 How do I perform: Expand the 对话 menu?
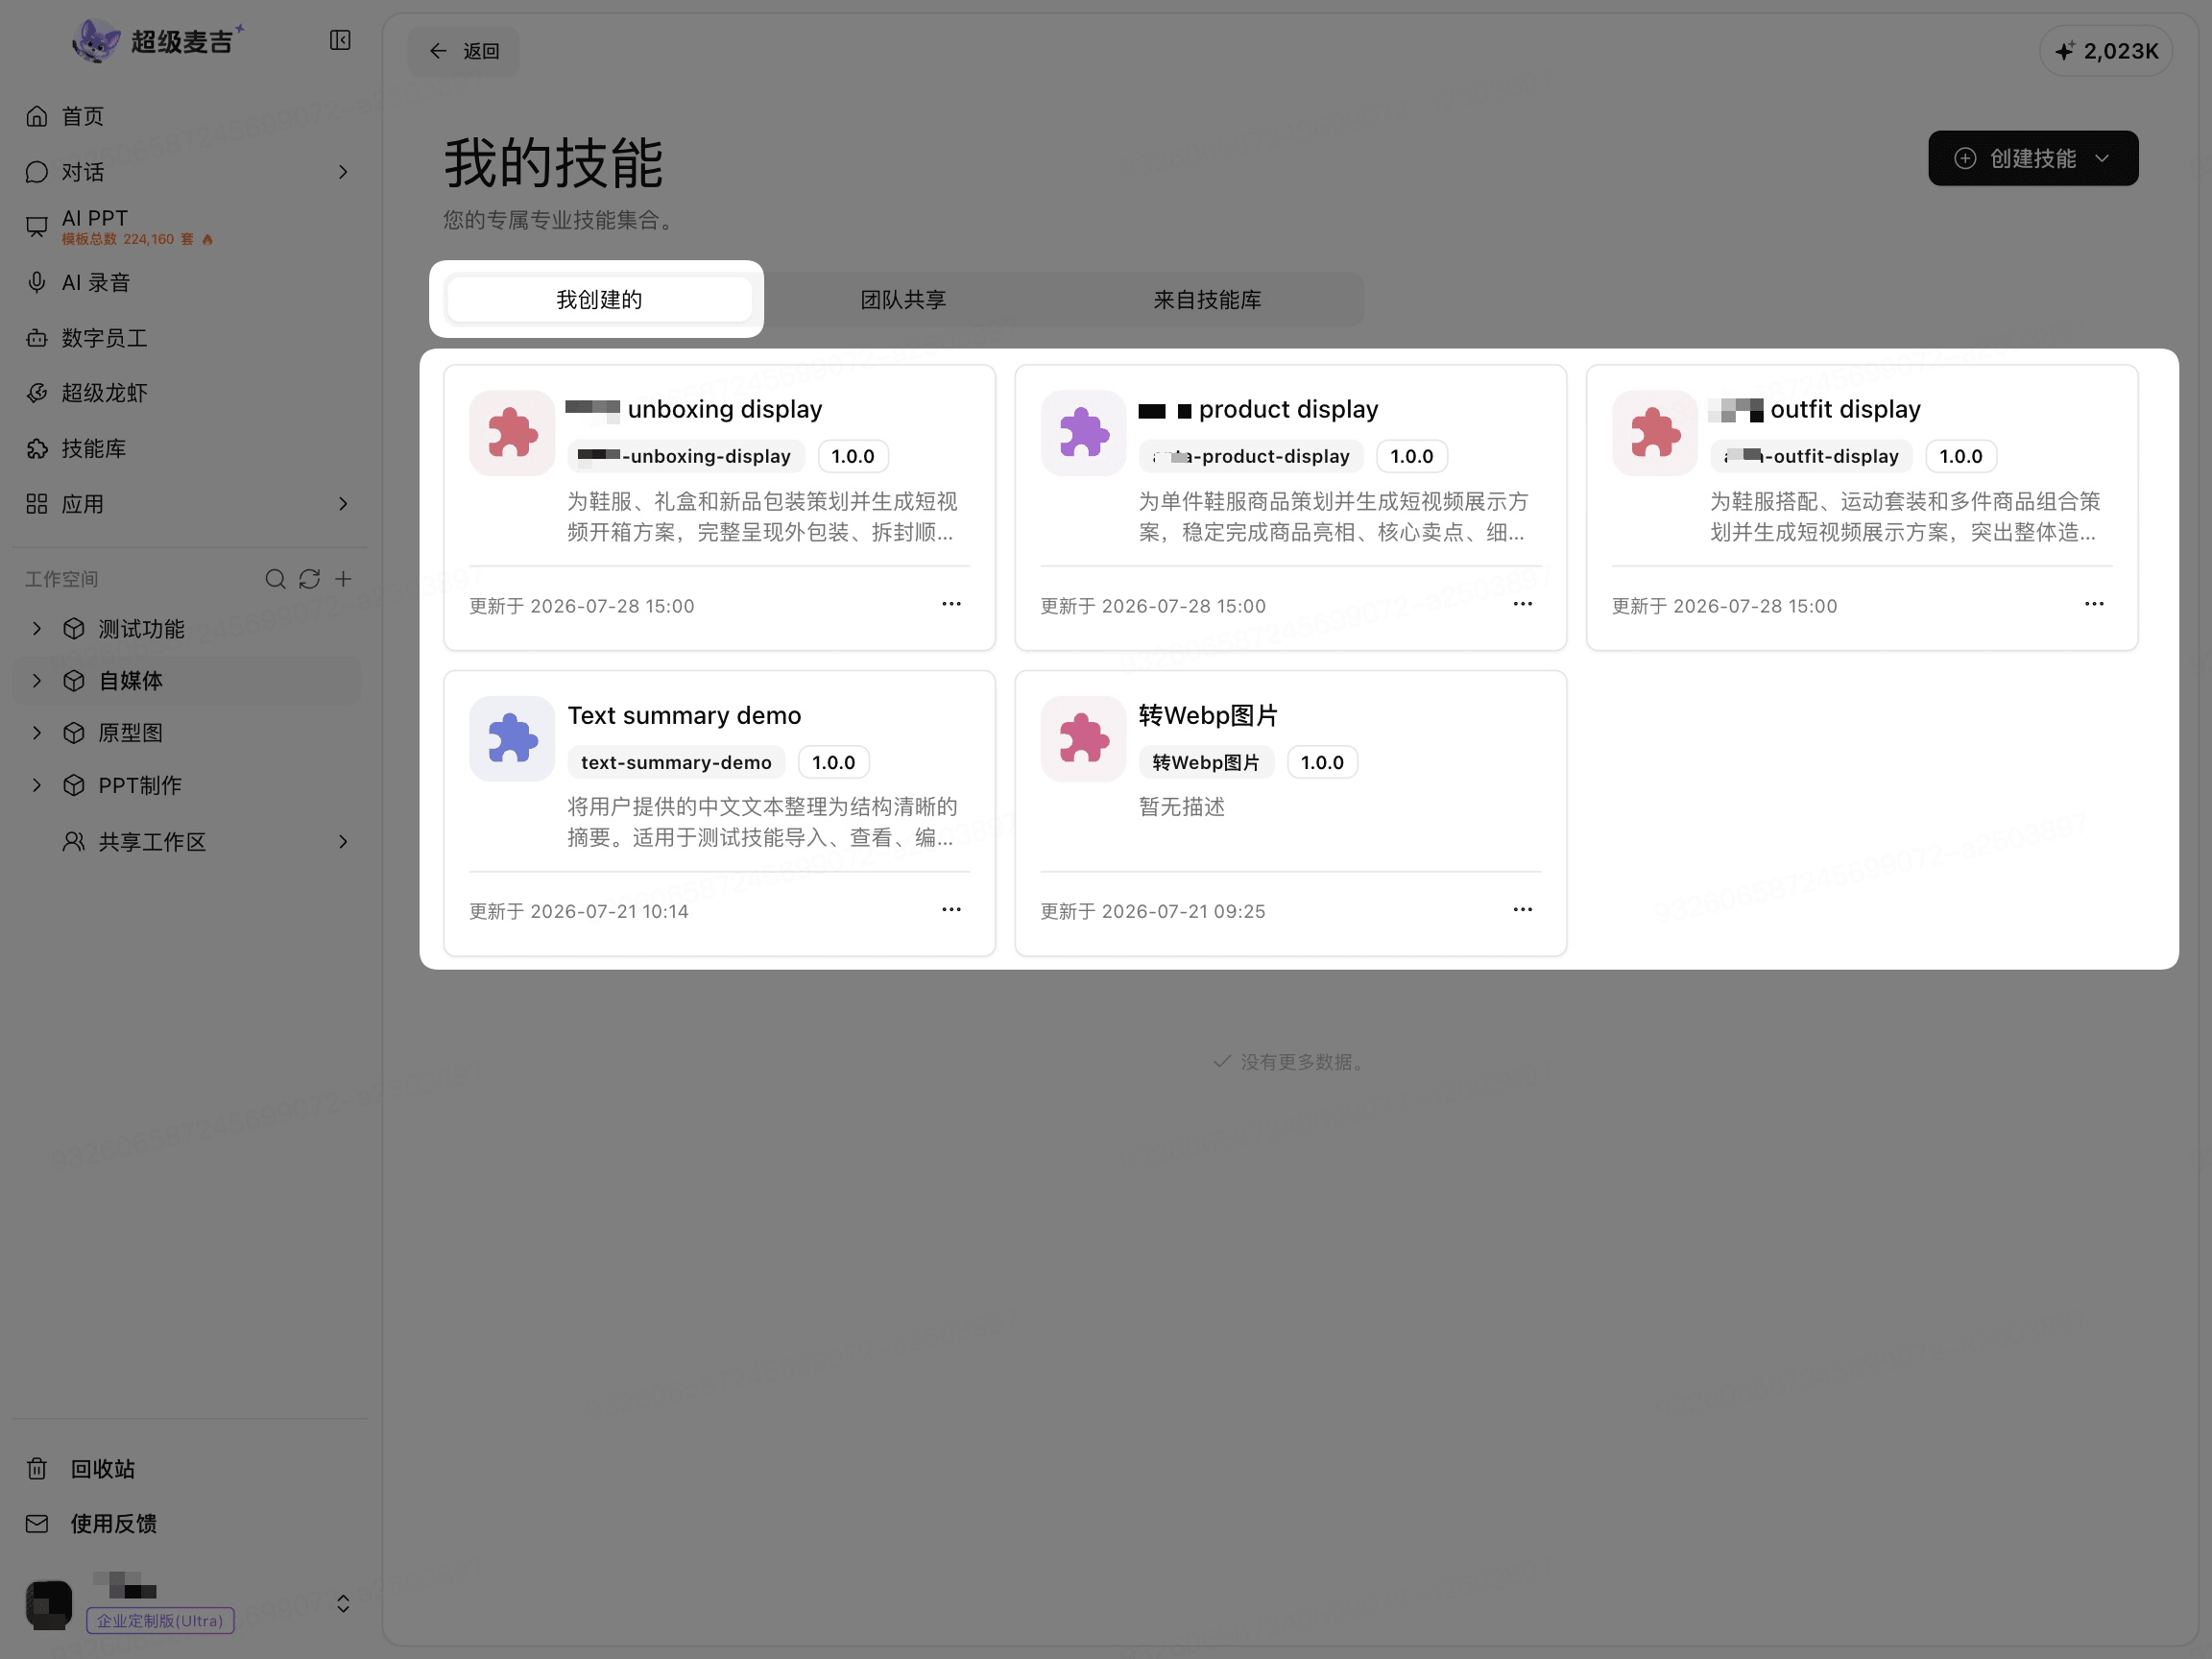point(343,172)
